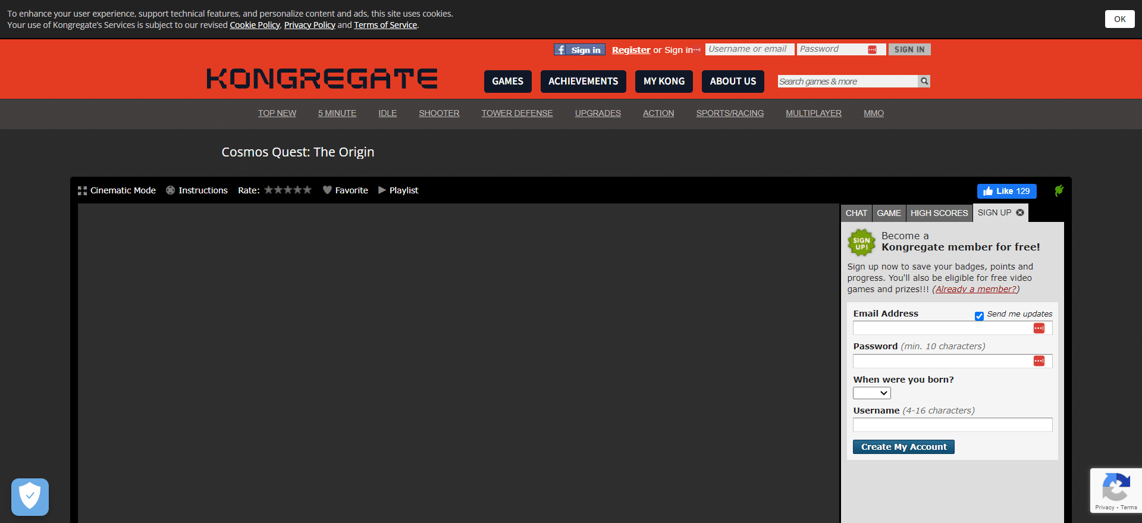Open the UPGRADES category
Screen dimensions: 1142x523
click(598, 113)
